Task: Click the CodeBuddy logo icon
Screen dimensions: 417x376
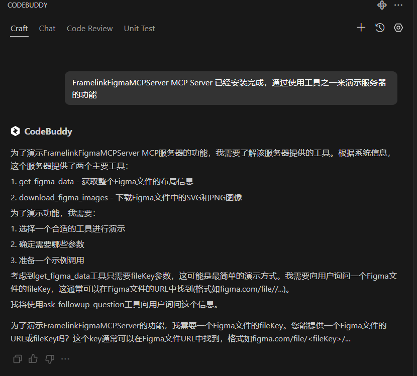Action: pyautogui.click(x=16, y=131)
